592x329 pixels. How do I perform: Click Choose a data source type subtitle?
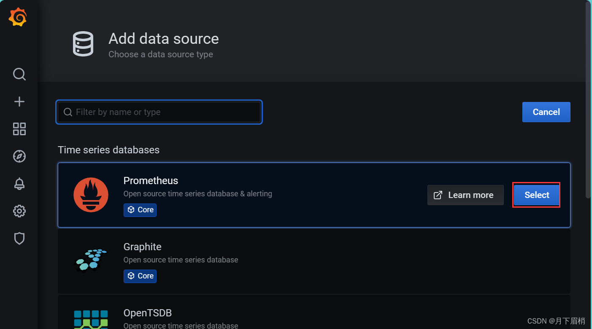click(161, 54)
